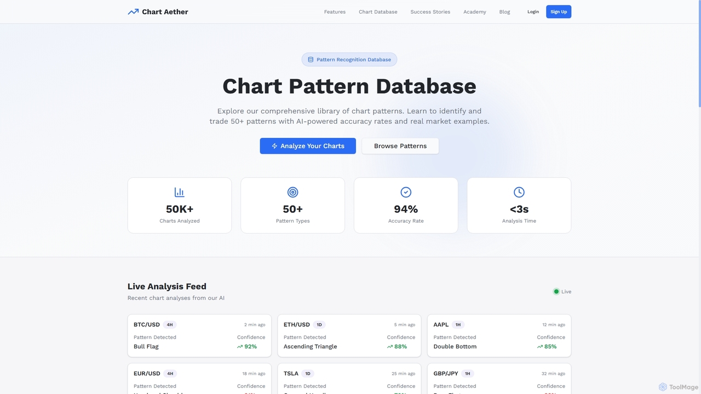Click the '12 min ago' timestamp
701x394 pixels.
point(554,325)
